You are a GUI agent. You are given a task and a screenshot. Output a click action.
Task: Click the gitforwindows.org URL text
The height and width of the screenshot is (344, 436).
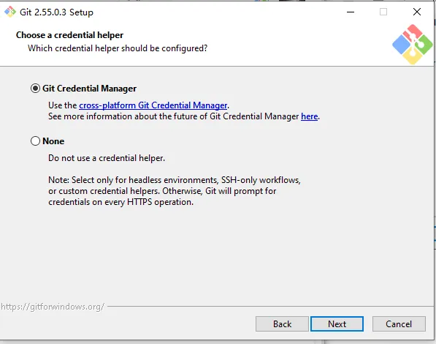point(53,307)
